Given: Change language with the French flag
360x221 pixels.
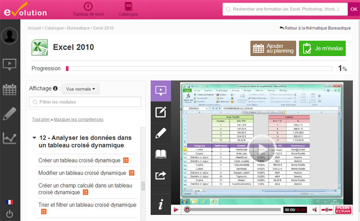Looking at the screenshot, I should click(9, 202).
